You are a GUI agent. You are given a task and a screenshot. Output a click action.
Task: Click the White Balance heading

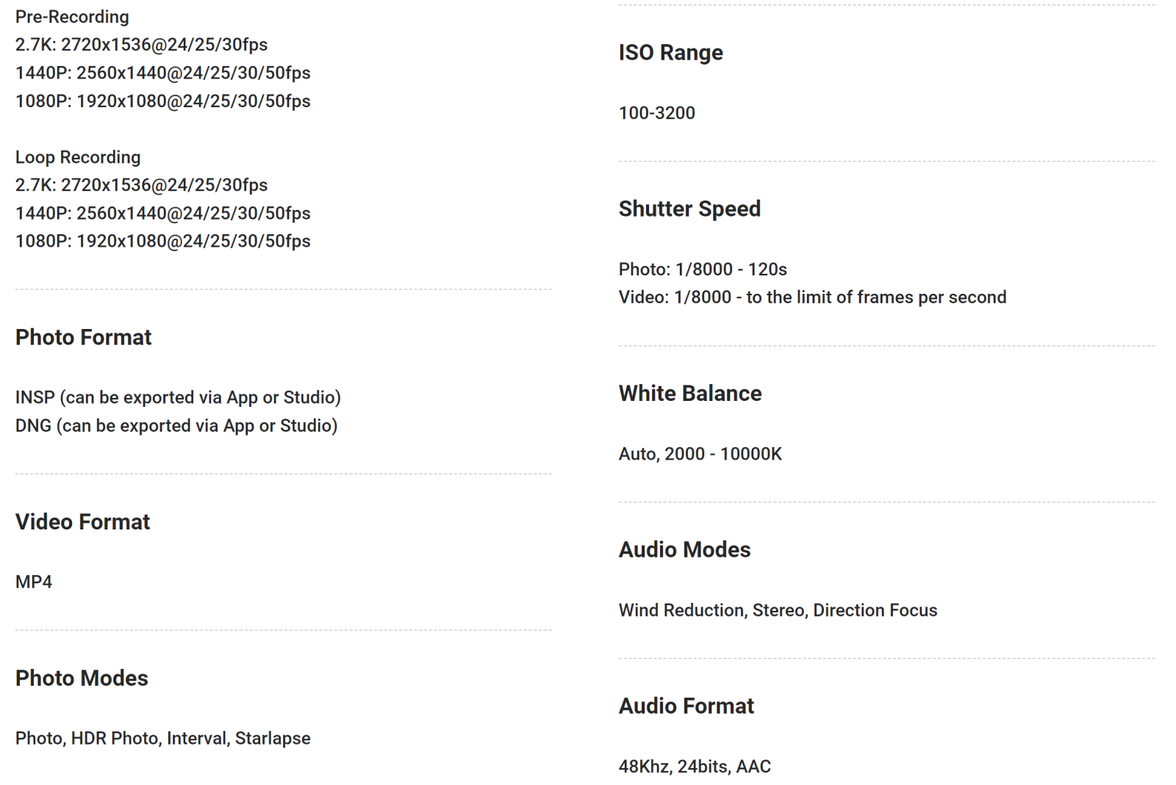689,393
